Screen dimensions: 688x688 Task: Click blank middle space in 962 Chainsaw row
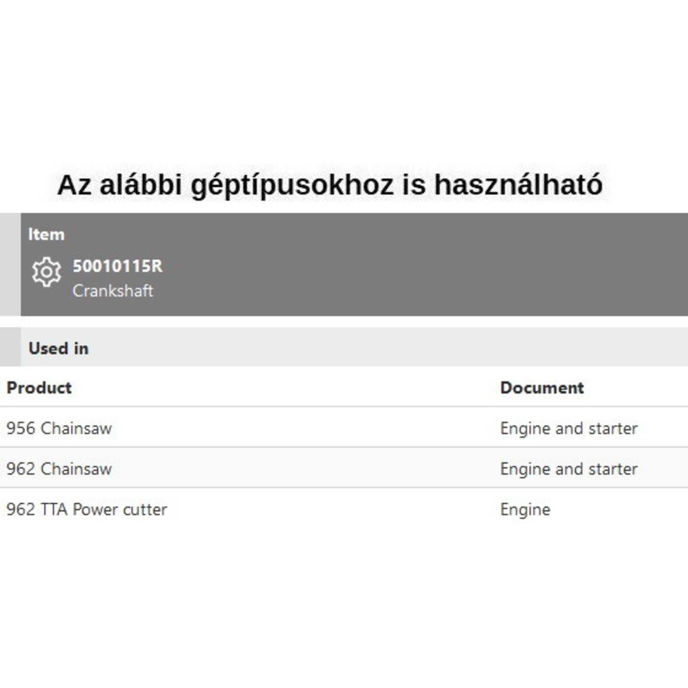[301, 469]
